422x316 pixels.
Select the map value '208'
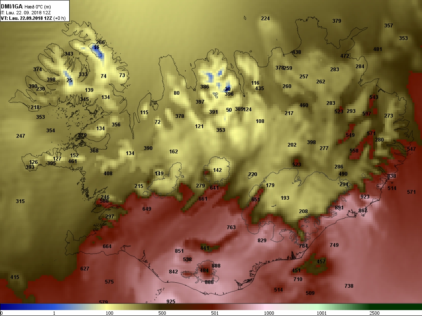[303, 211]
